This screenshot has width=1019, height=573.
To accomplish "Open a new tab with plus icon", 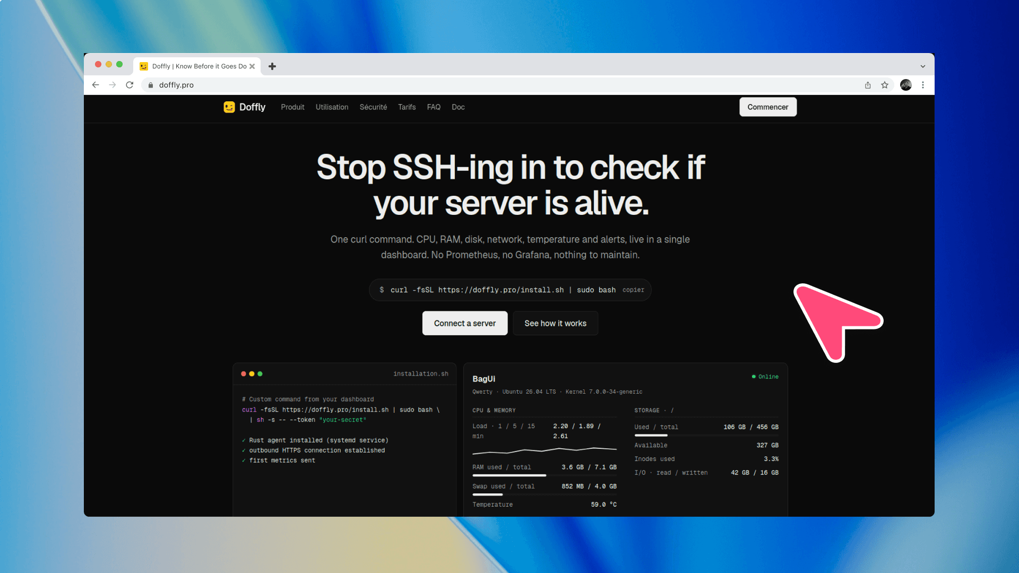I will (x=272, y=66).
